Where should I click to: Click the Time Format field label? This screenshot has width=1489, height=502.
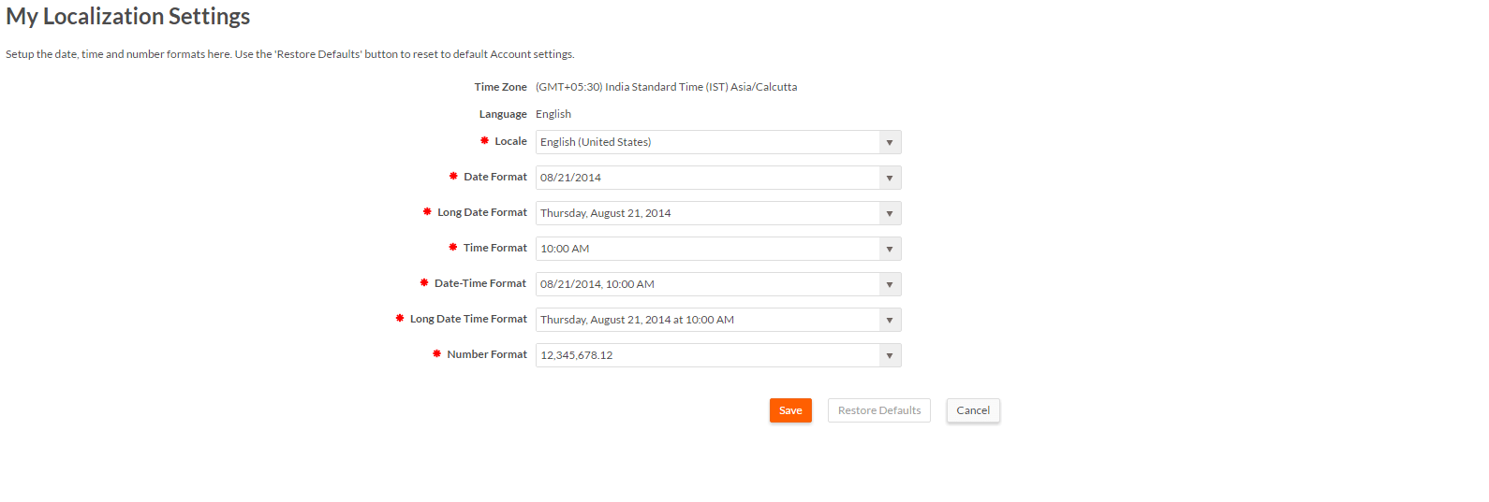(495, 248)
